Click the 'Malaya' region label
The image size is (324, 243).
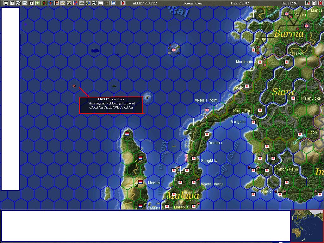[x=183, y=196]
